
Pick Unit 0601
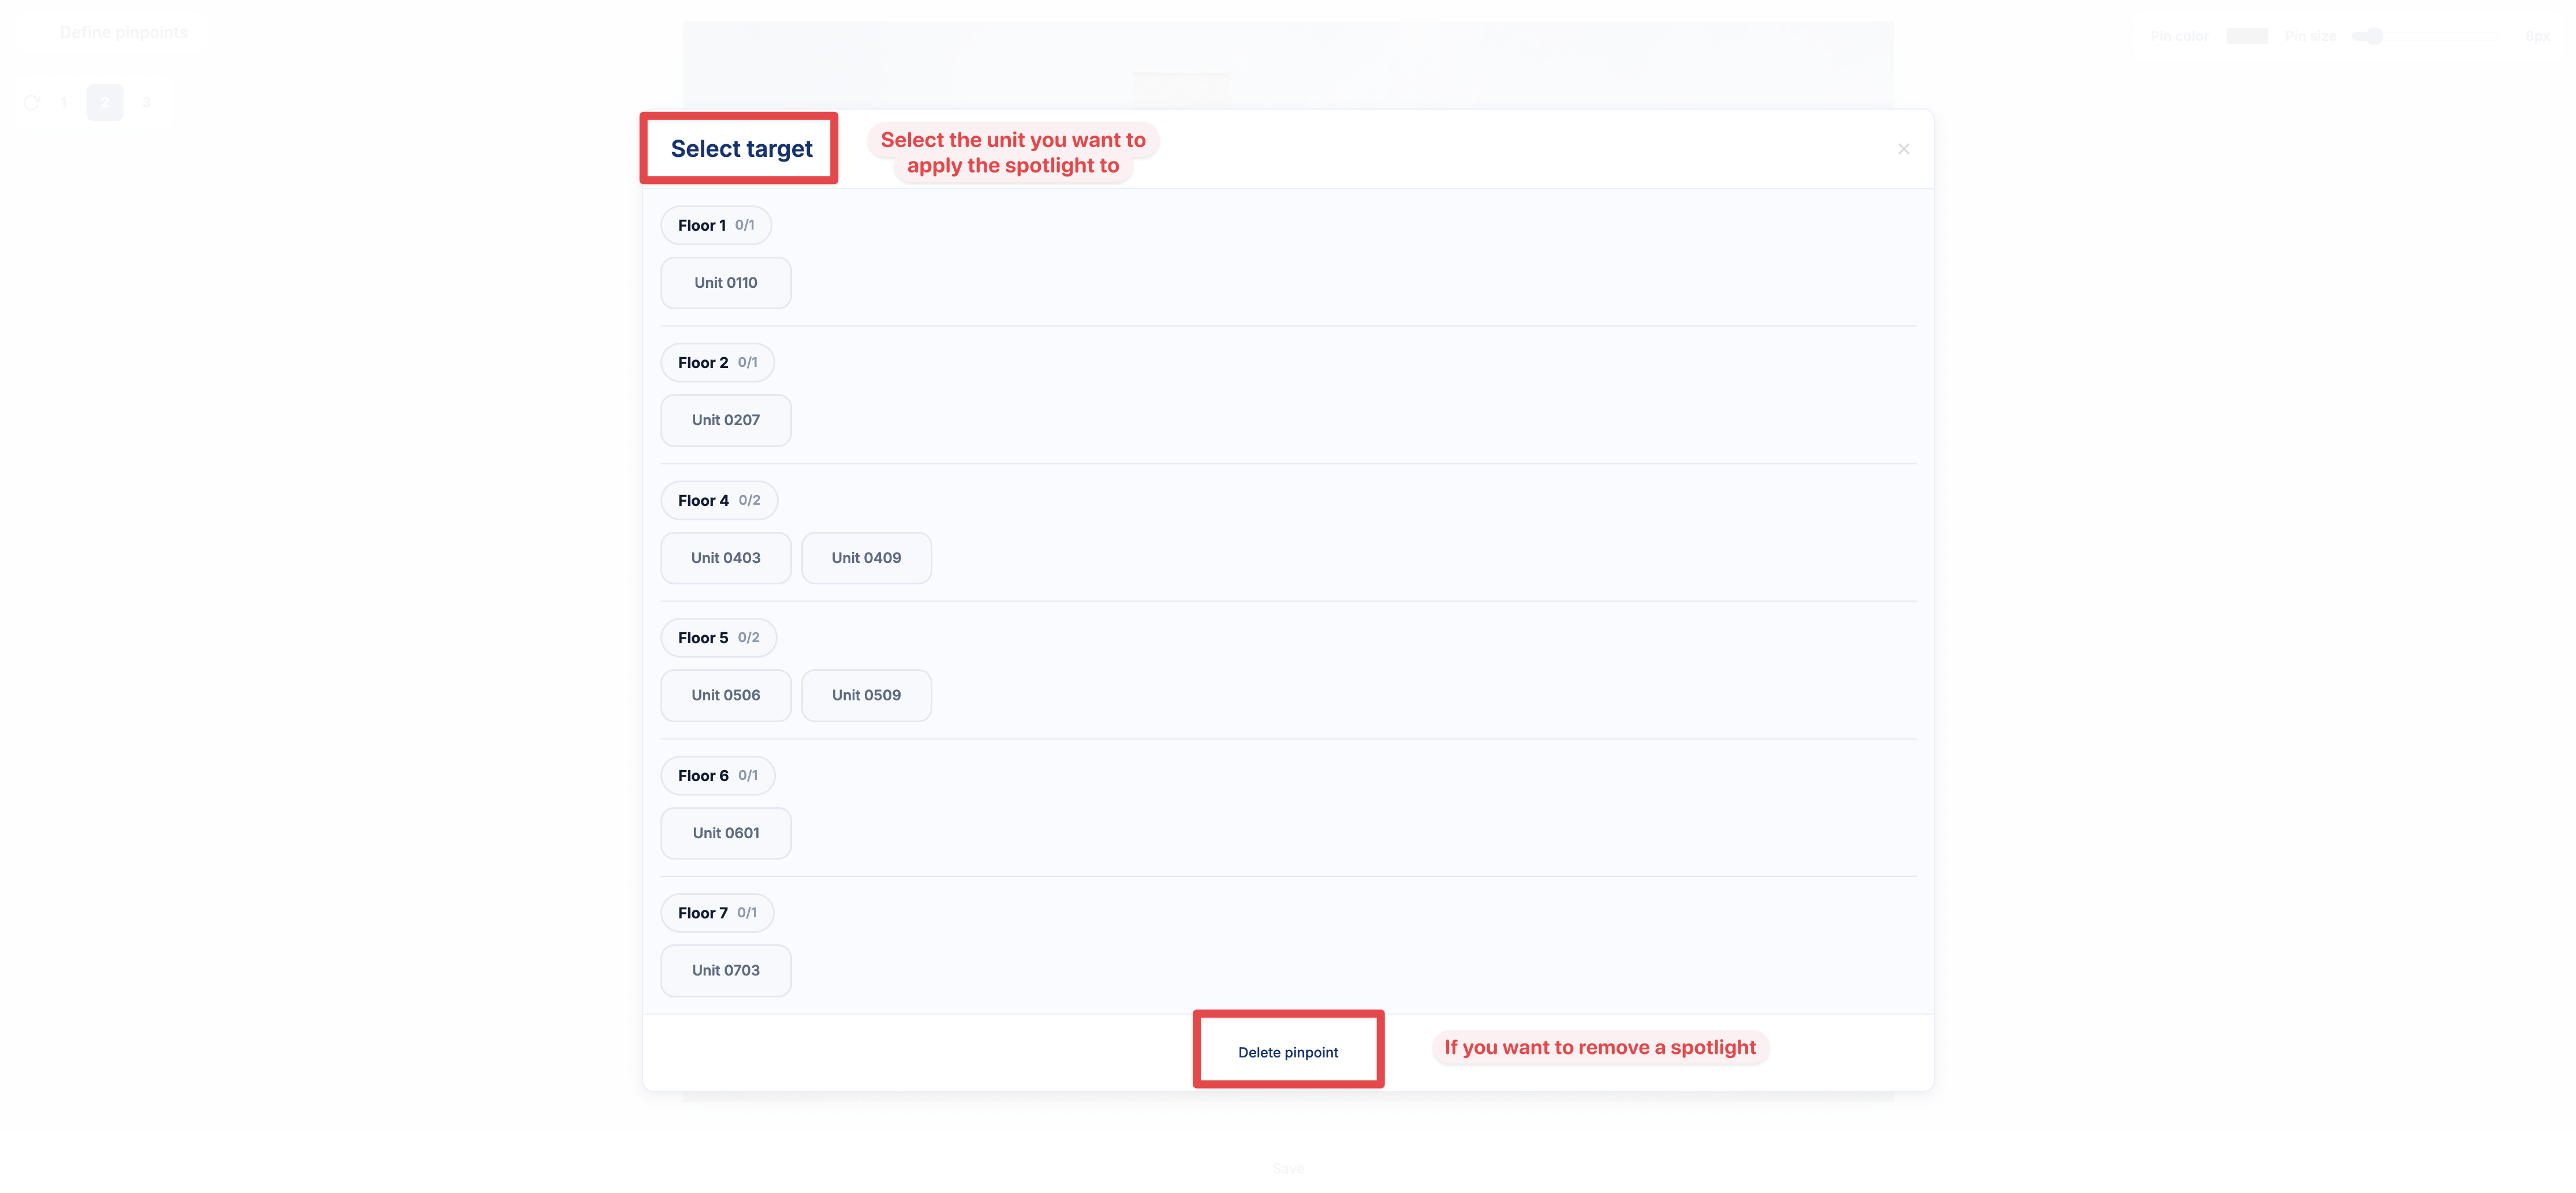[725, 833]
